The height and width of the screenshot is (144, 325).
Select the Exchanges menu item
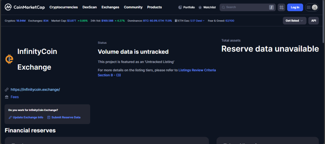point(110,7)
